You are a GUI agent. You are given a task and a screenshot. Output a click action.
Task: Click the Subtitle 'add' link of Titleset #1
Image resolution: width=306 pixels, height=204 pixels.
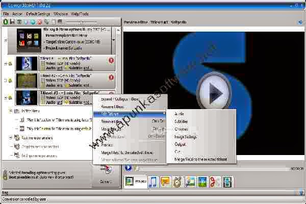(x=87, y=68)
